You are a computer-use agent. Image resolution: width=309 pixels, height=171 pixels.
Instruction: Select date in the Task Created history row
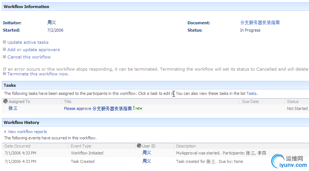pyautogui.click(x=20, y=161)
